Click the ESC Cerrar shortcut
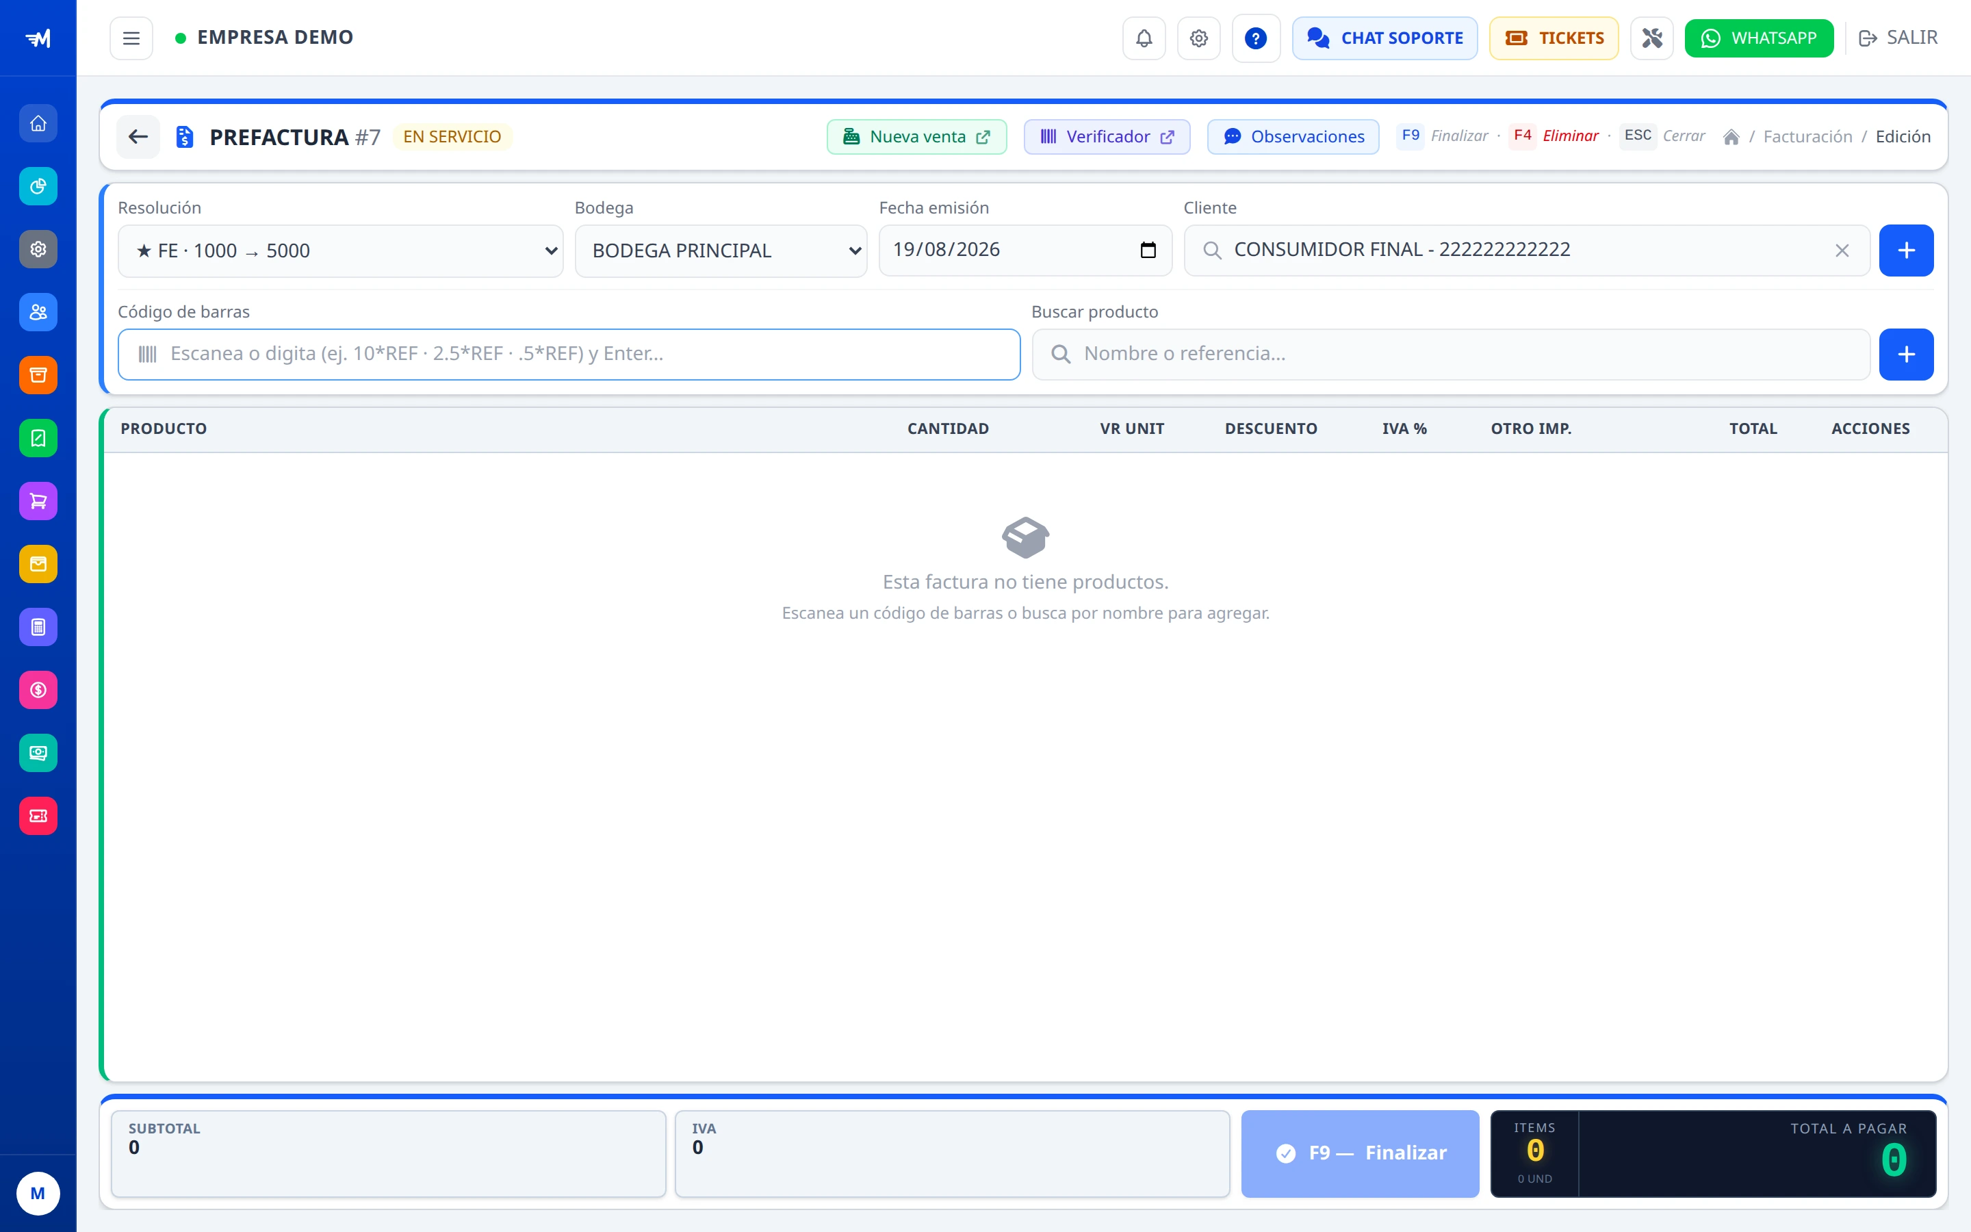1971x1232 pixels. point(1663,136)
